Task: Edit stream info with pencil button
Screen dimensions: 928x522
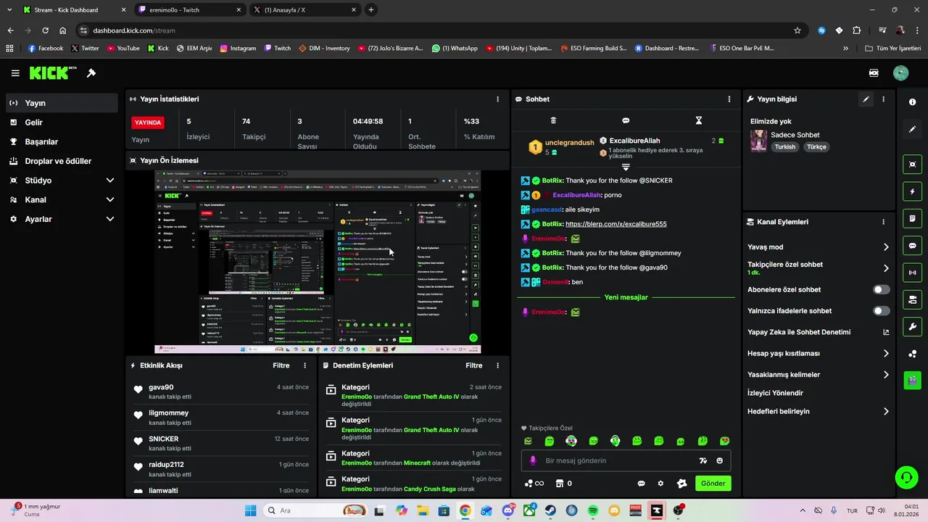Action: click(866, 99)
